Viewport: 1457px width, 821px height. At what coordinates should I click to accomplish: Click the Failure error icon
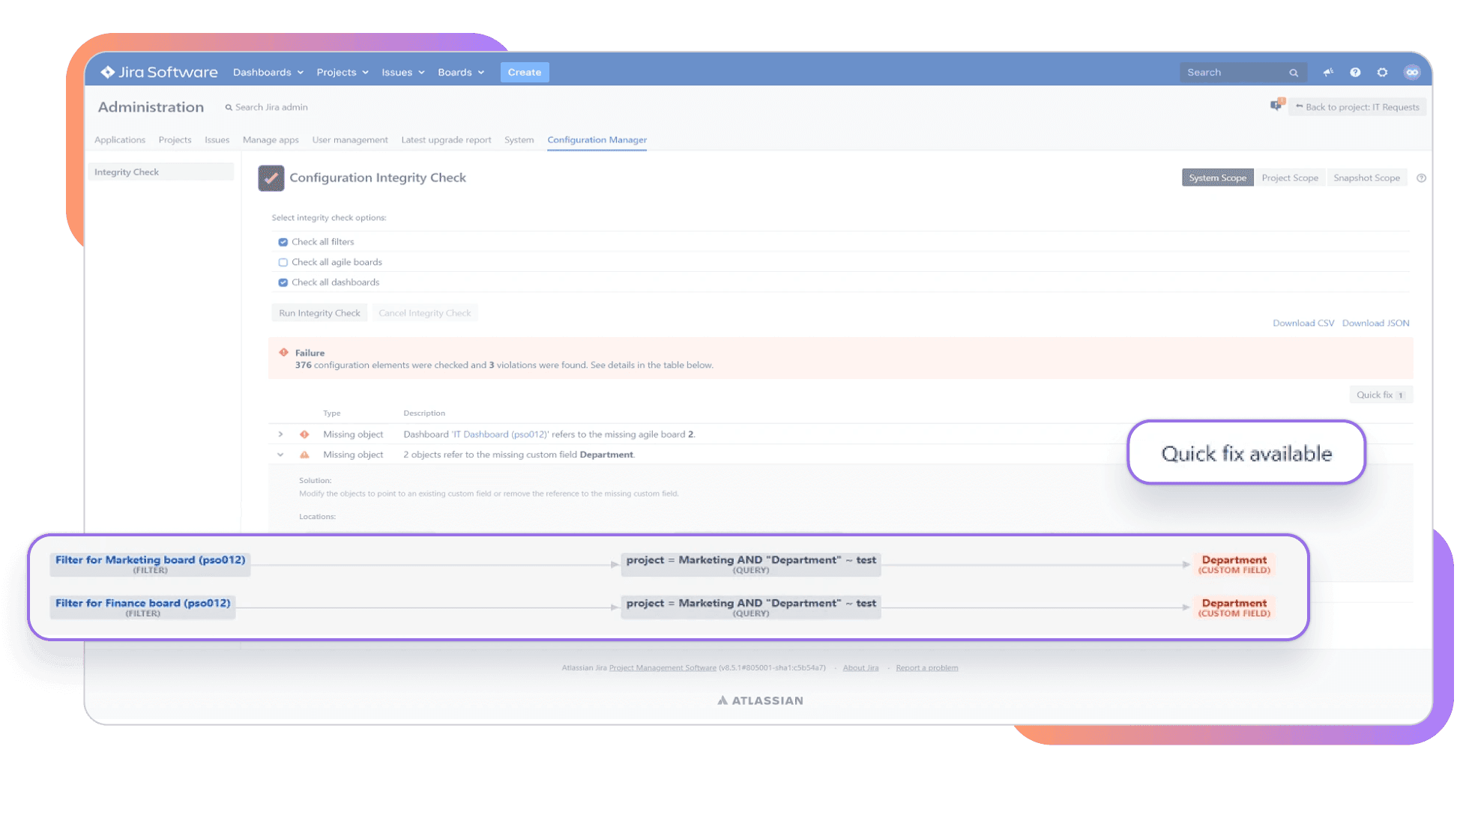283,352
